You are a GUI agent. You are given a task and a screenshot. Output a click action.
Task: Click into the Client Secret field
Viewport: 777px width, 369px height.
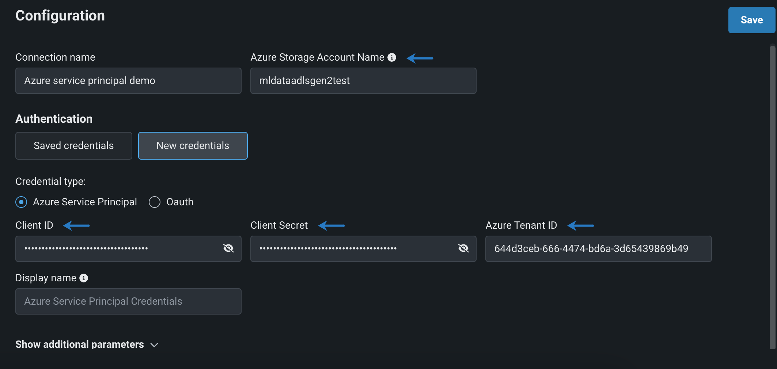351,248
